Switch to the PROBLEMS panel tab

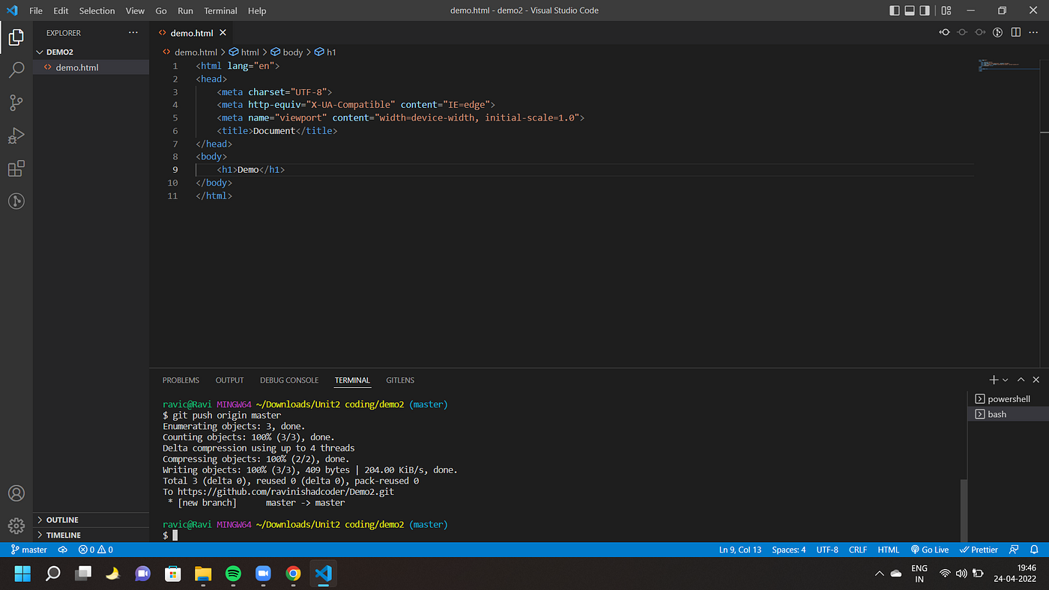pyautogui.click(x=181, y=380)
